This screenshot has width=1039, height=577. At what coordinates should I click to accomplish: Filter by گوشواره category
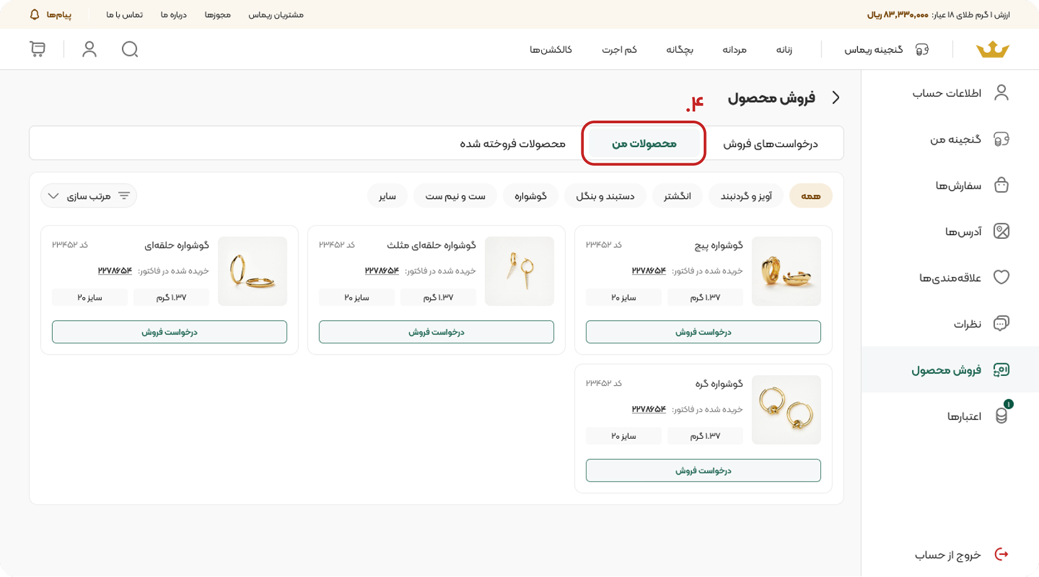click(x=530, y=196)
